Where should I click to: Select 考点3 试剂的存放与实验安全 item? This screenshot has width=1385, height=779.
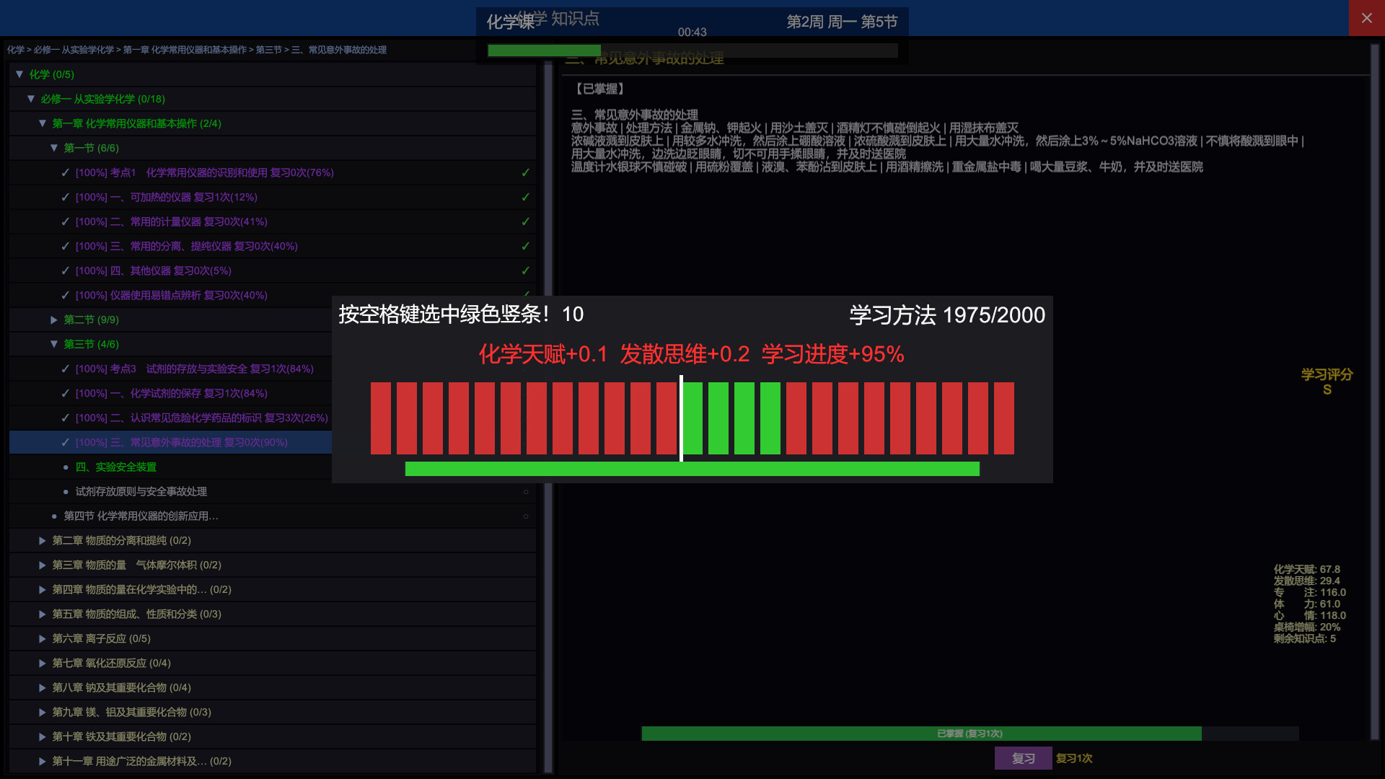(x=171, y=369)
